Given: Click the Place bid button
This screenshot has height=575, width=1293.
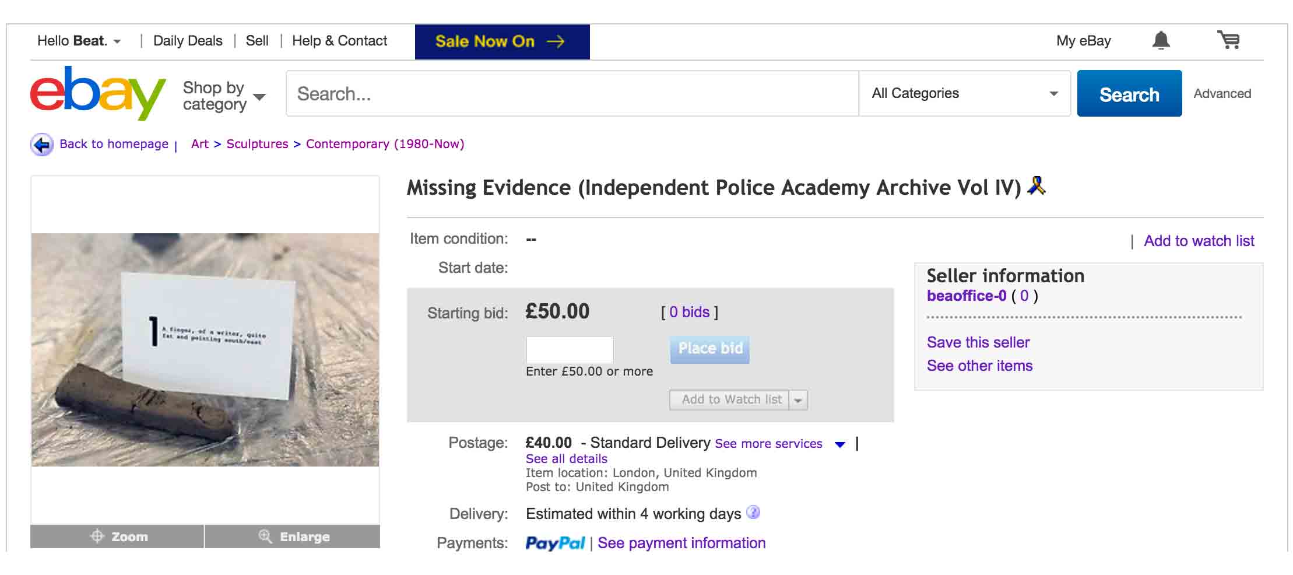Looking at the screenshot, I should [709, 349].
